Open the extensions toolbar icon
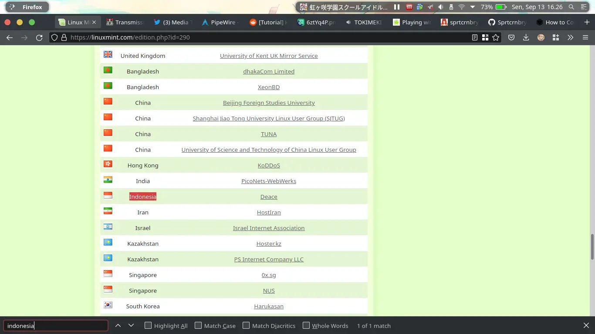 (556, 37)
